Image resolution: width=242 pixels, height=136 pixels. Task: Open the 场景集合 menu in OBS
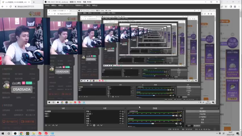(x=79, y=5)
